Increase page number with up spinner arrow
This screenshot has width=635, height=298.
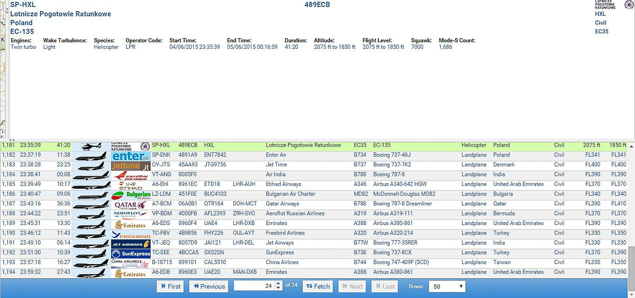(279, 284)
